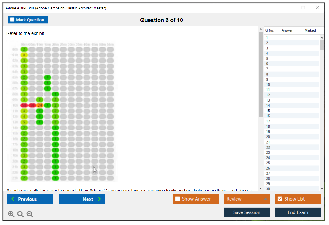
Task: Click the Marked column header
Action: pos(310,30)
